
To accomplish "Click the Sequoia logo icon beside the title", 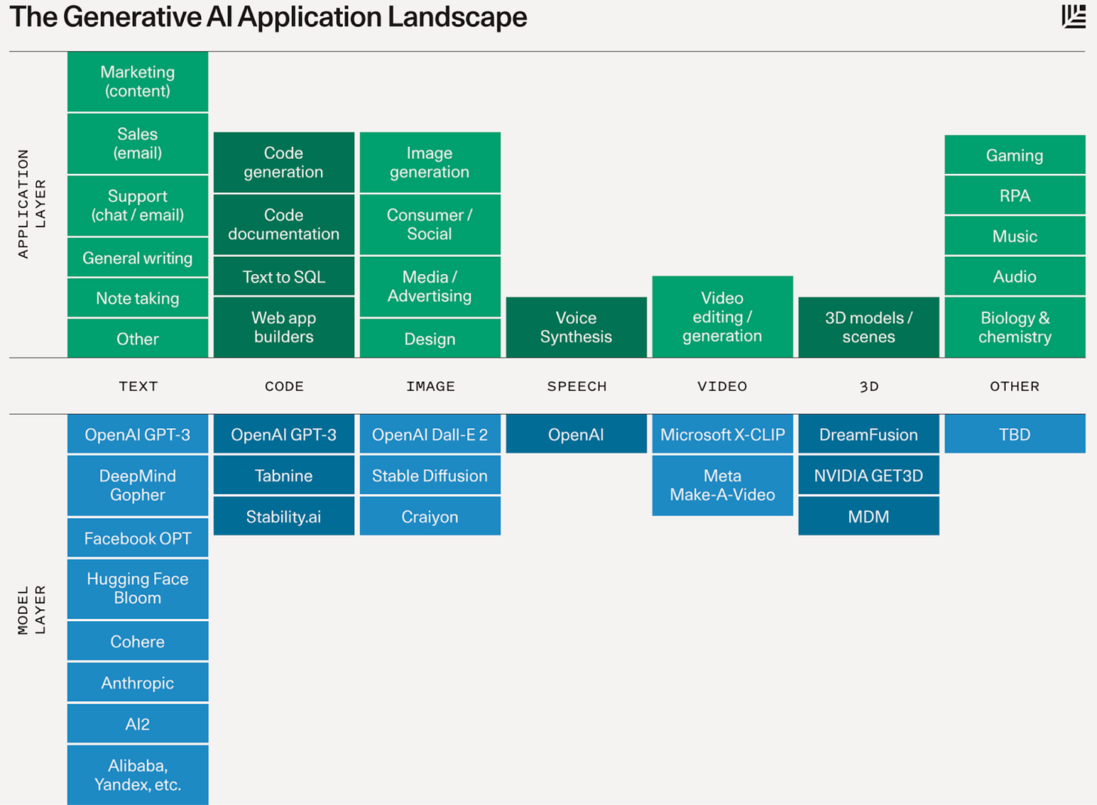I will coord(1073,16).
